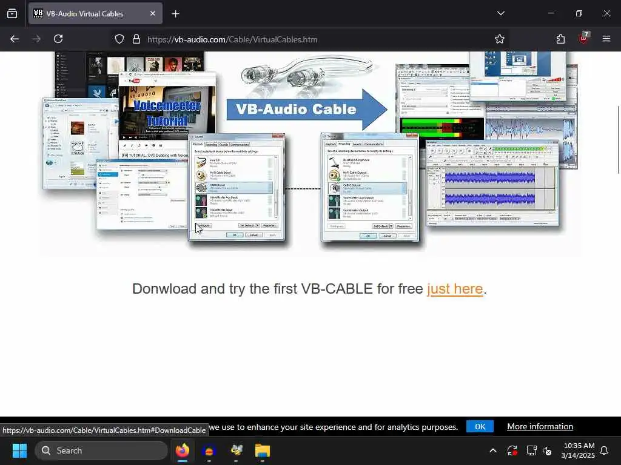Open File Explorer from the taskbar
Image resolution: width=621 pixels, height=465 pixels.
263,450
